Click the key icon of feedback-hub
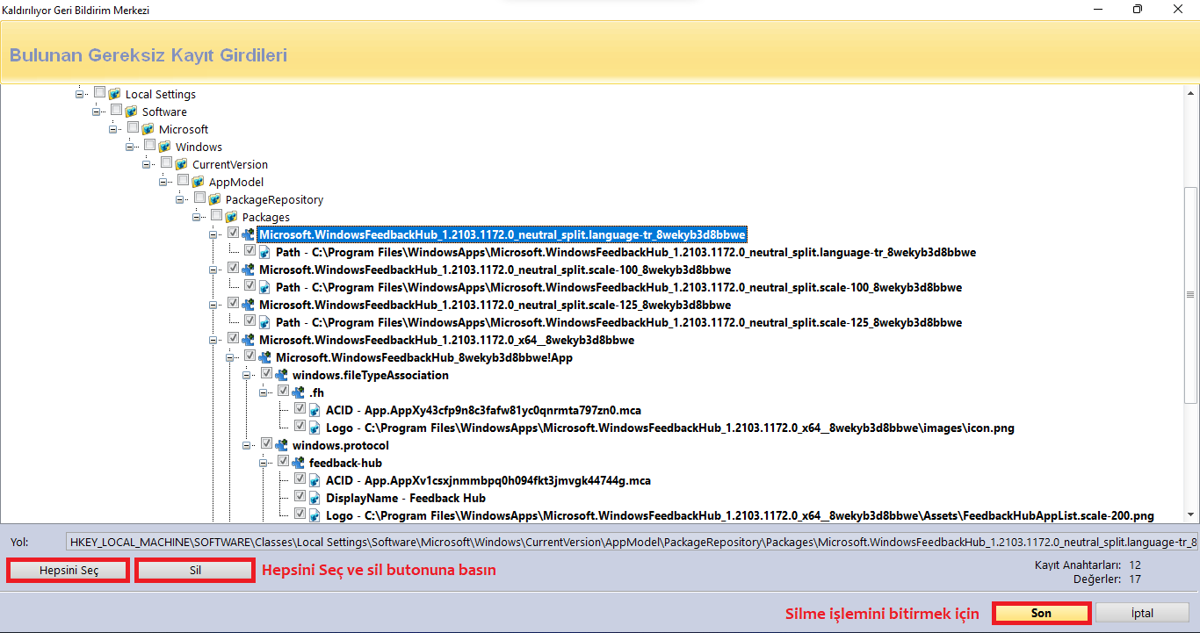 tap(299, 463)
